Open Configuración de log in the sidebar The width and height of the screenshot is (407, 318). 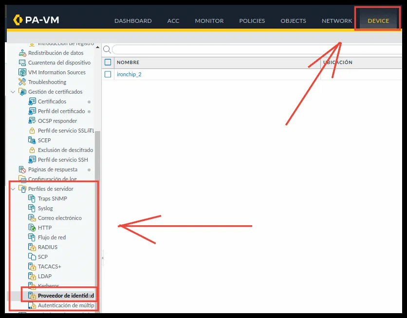(53, 179)
